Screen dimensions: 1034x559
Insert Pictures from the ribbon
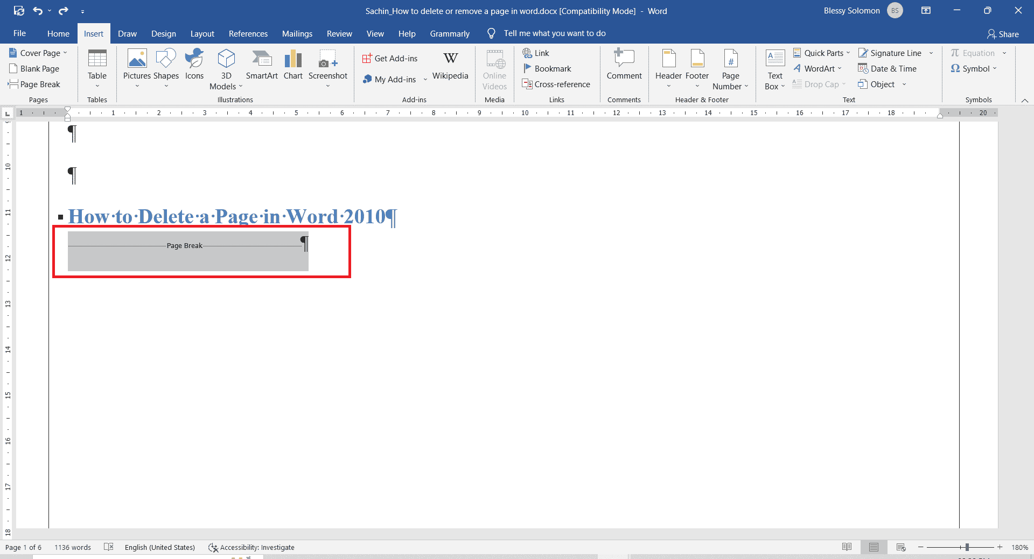(137, 69)
